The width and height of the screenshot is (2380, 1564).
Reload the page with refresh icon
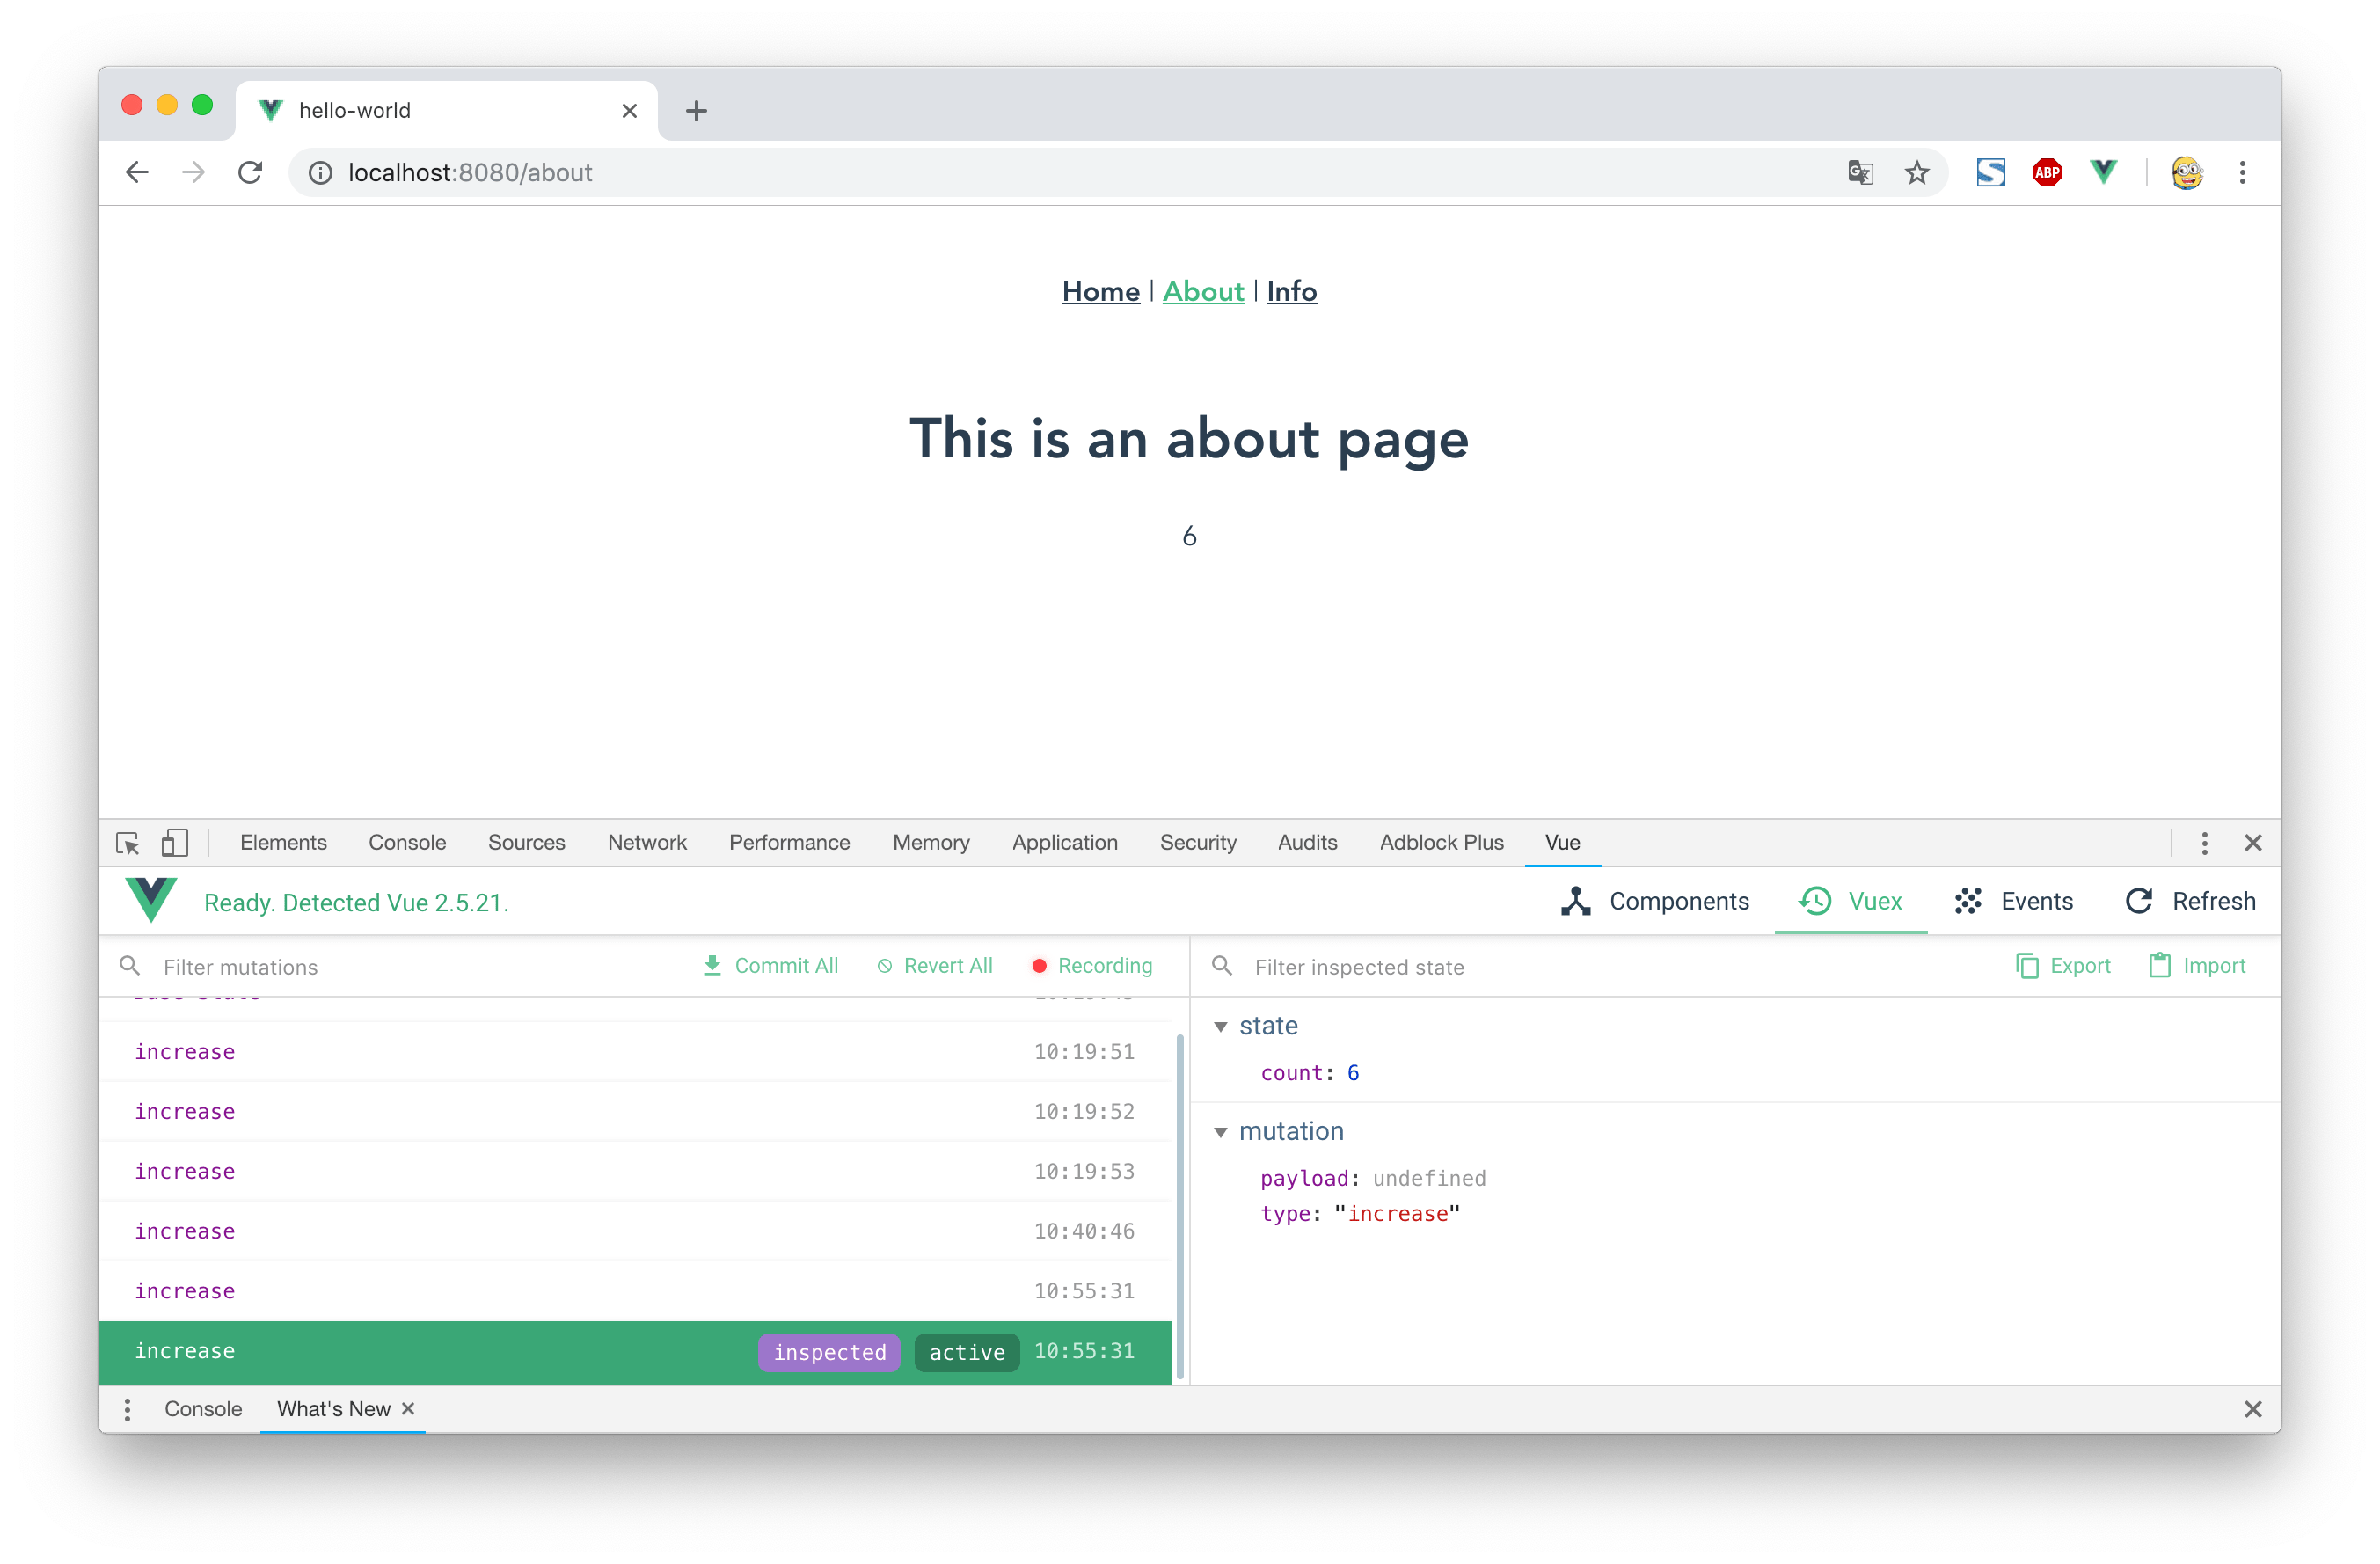[x=250, y=173]
